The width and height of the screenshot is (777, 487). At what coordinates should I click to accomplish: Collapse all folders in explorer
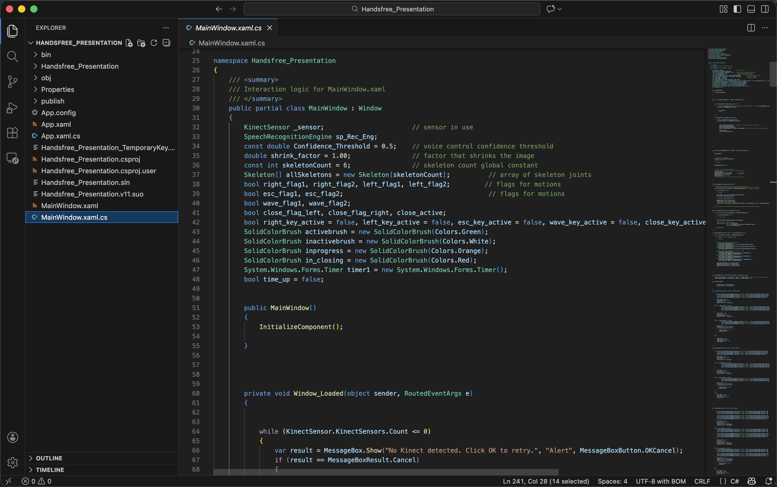166,43
